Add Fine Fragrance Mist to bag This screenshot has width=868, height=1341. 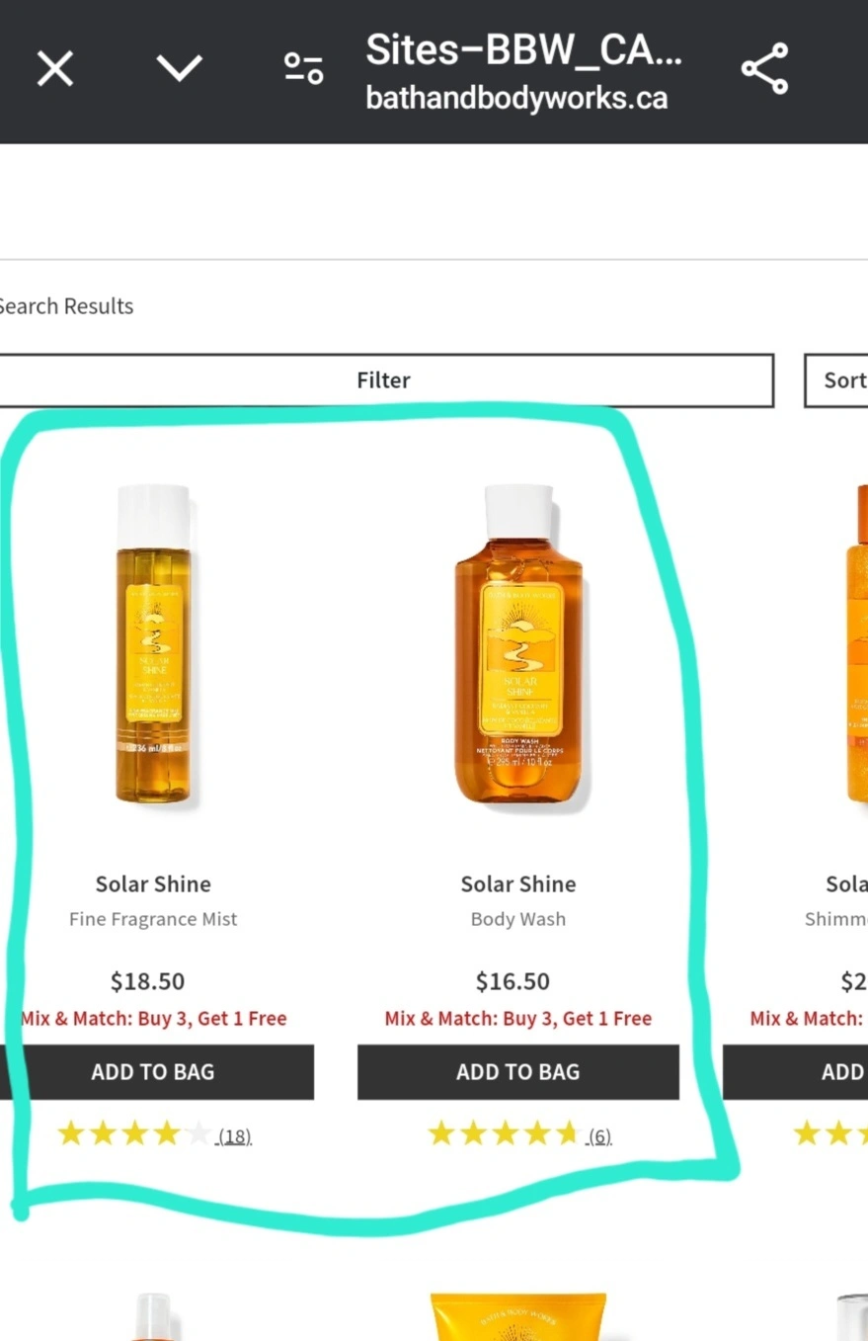click(153, 1072)
